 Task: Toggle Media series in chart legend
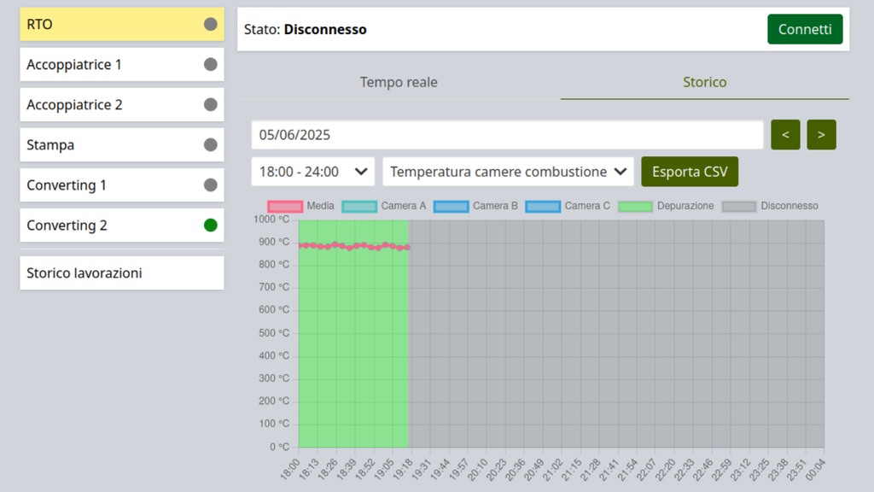coord(301,206)
